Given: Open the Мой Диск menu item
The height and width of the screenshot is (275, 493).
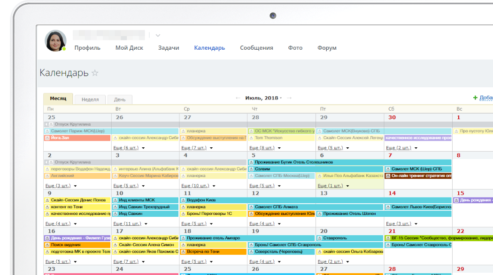Looking at the screenshot, I should pyautogui.click(x=129, y=48).
